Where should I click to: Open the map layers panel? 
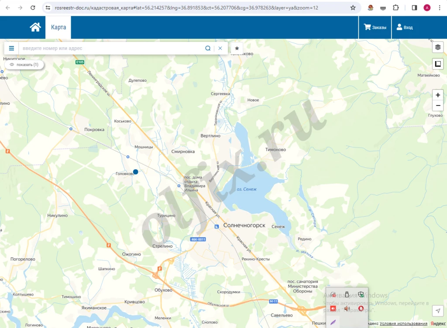tap(438, 47)
